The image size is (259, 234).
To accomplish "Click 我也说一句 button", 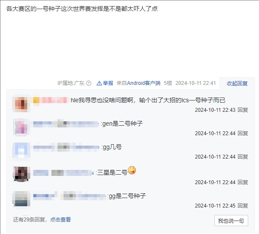I will [231, 221].
